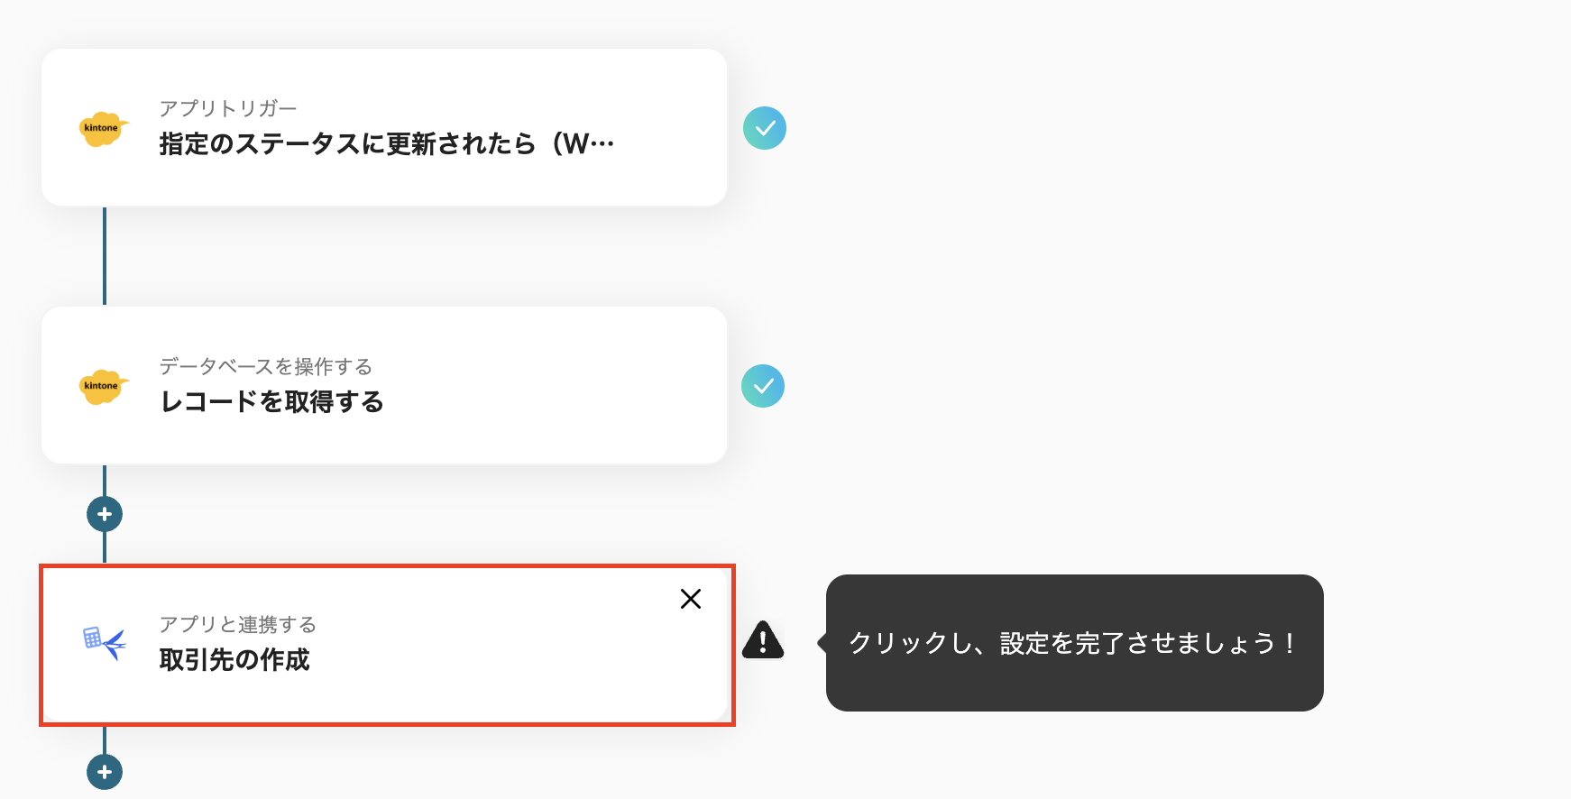
Task: Click the upper plus button to add a step
Action: [105, 513]
